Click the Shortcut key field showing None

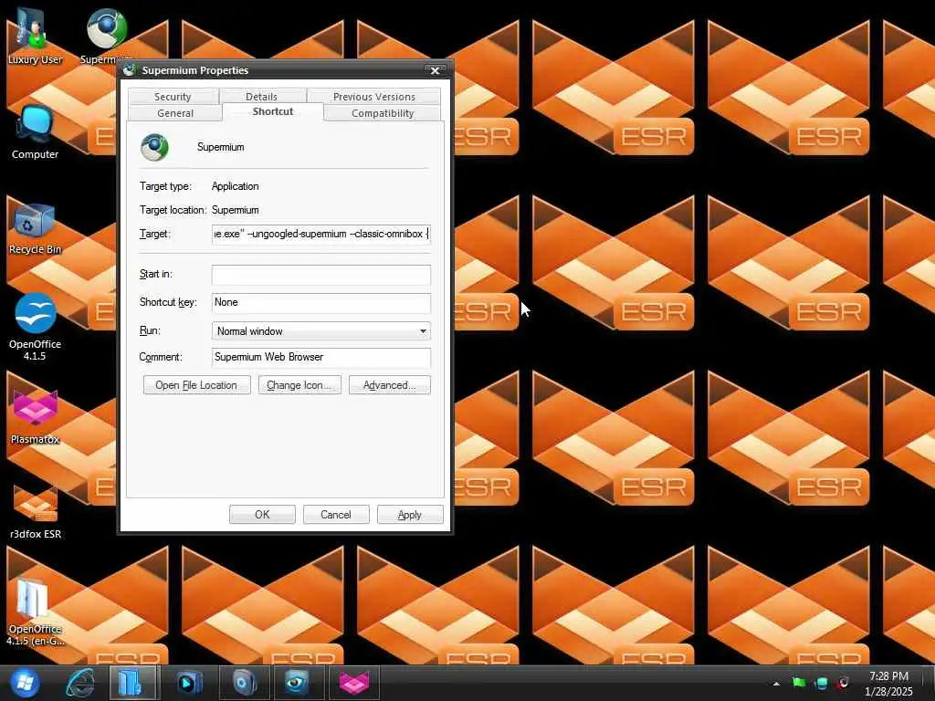tap(320, 303)
